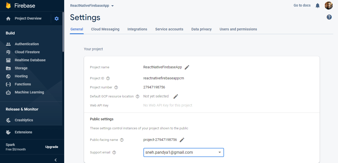Edit project name with pencil icon
This screenshot has width=338, height=163.
point(187,67)
